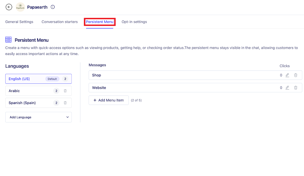Open the Papaearth logo avatar
Screen dimensions: 304x176
[x=20, y=7]
